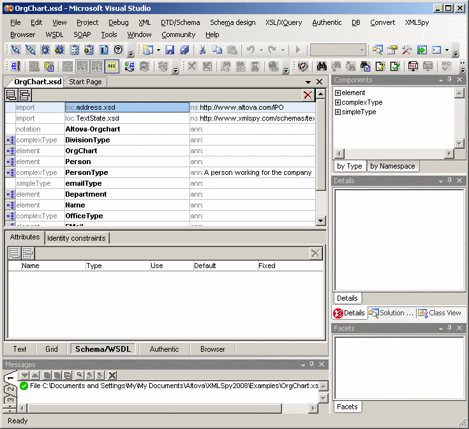Select the address.xsd location cell
Image resolution: width=469 pixels, height=429 pixels.
[x=126, y=107]
